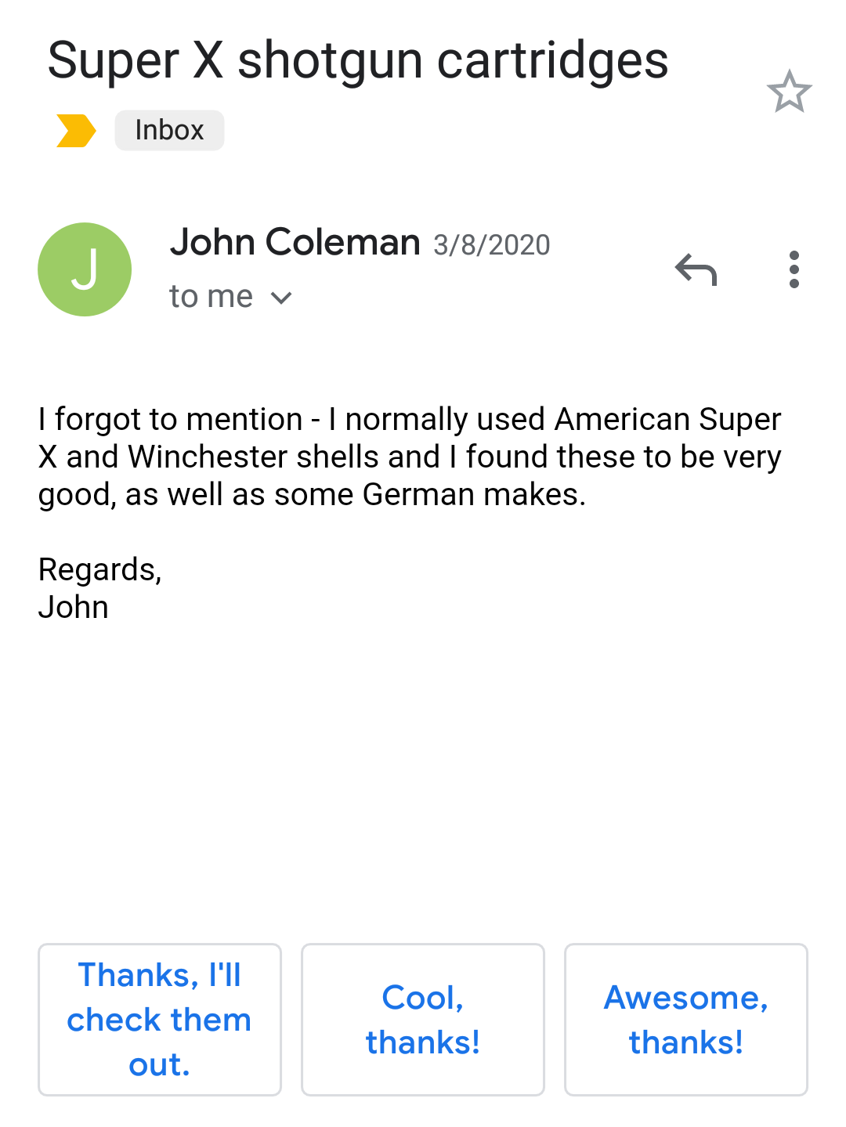
Task: Click the "to me" recipient text
Action: click(211, 297)
